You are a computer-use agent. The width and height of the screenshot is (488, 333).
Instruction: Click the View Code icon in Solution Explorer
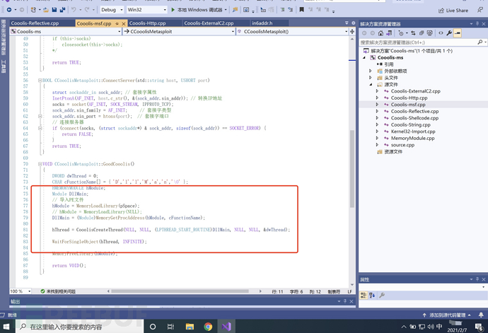point(441,33)
